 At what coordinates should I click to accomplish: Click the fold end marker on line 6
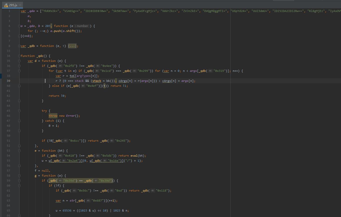pos(19,36)
